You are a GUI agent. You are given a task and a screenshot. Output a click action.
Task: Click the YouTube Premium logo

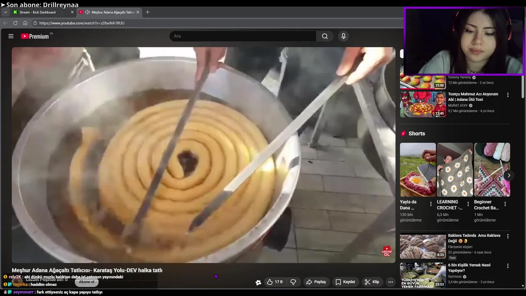35,36
